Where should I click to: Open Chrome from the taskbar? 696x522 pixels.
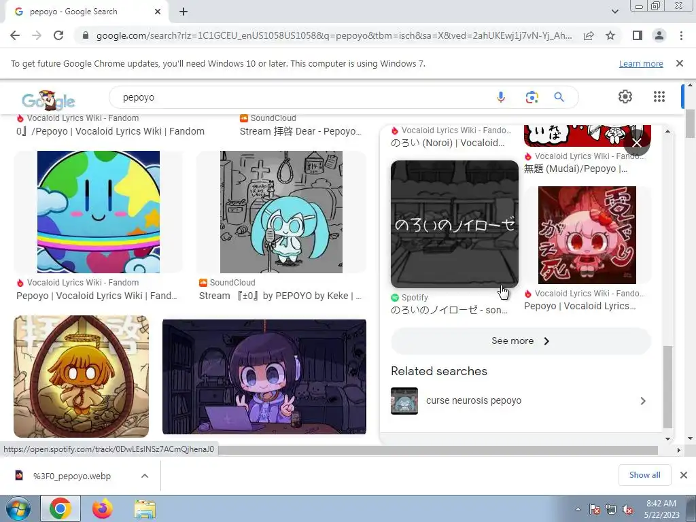pos(60,508)
